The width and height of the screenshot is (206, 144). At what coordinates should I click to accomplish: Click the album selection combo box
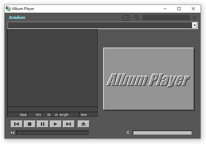click(103, 25)
